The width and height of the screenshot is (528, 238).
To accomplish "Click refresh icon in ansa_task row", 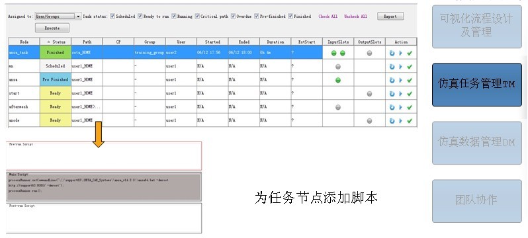I will click(392, 53).
